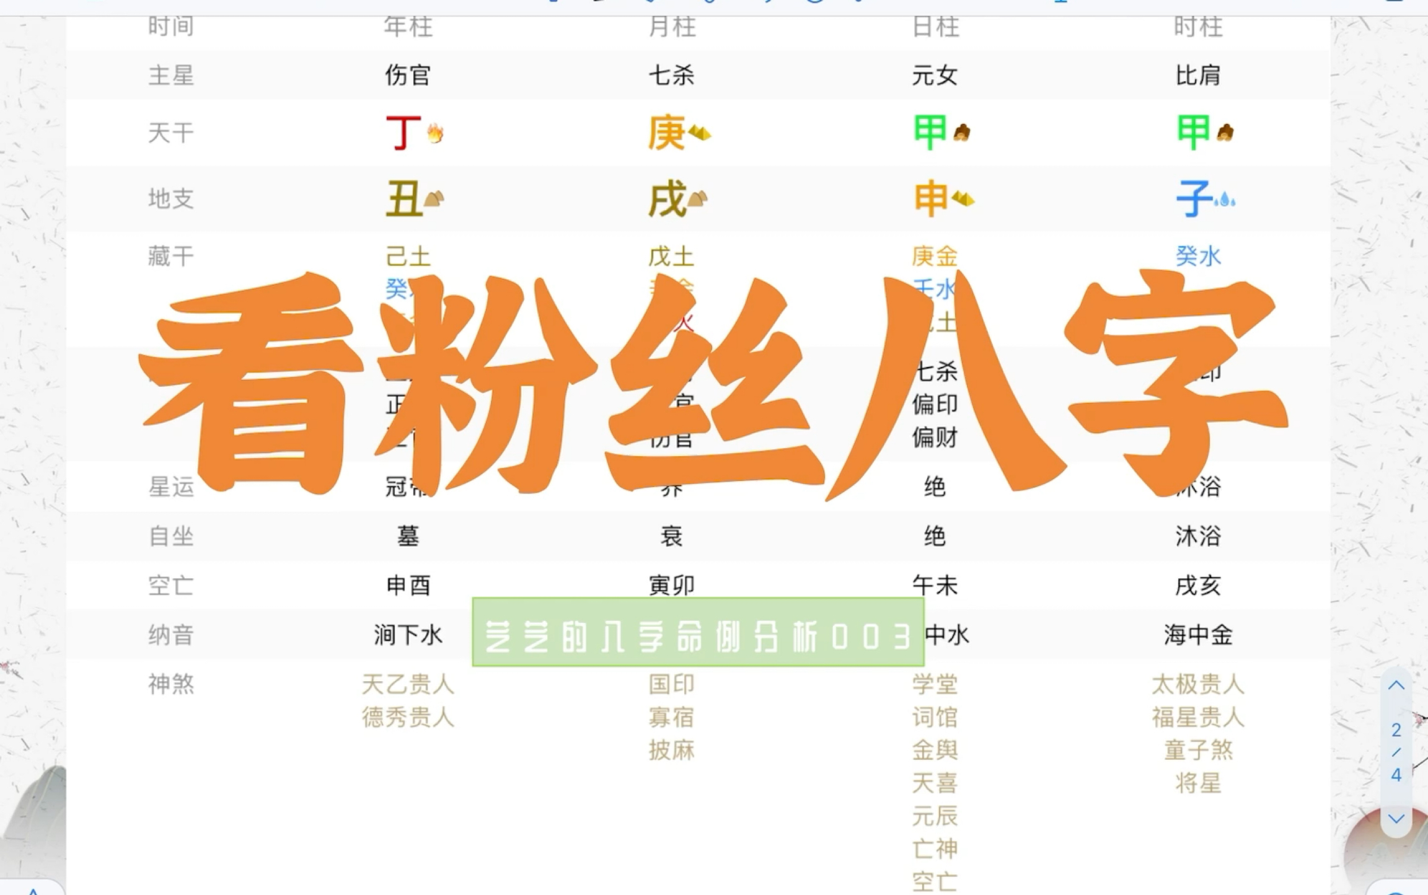Click the wood icon beside day pillar 甲
This screenshot has height=895, width=1428.
961,133
